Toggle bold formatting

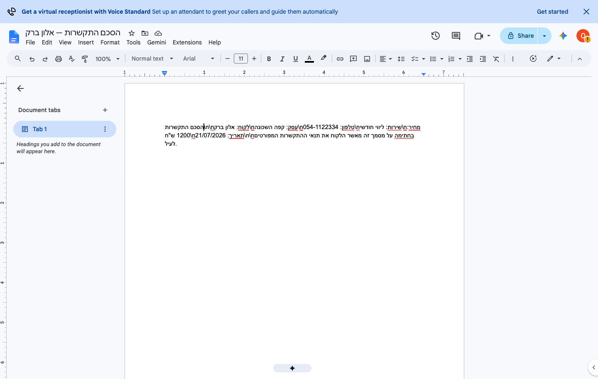269,59
